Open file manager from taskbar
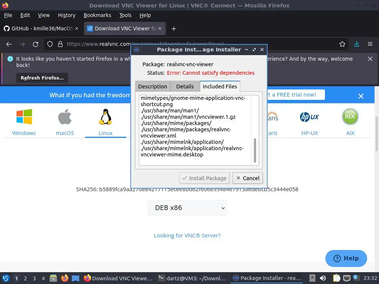This screenshot has height=284, width=379. pyautogui.click(x=53, y=278)
